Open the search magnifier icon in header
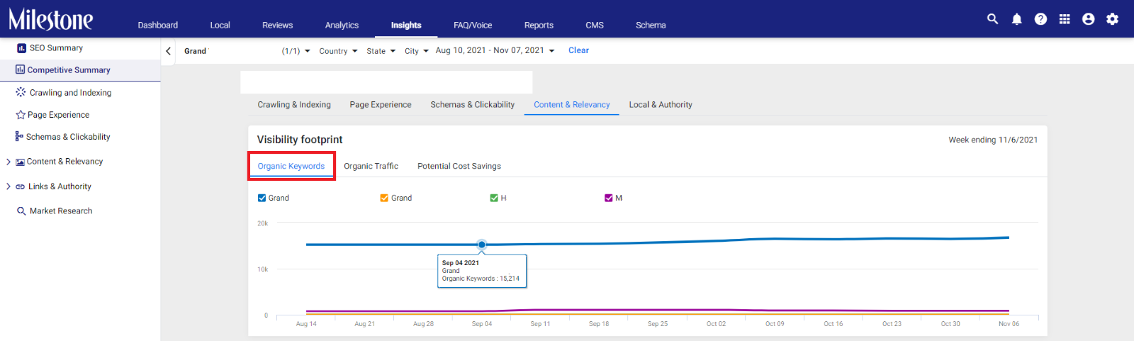 coord(992,19)
